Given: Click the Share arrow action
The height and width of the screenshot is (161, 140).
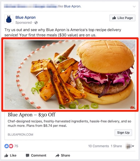Looking at the screenshot, I should (63, 155).
